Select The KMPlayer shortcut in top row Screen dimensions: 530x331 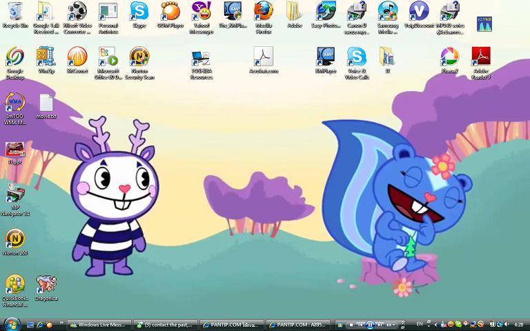click(233, 15)
